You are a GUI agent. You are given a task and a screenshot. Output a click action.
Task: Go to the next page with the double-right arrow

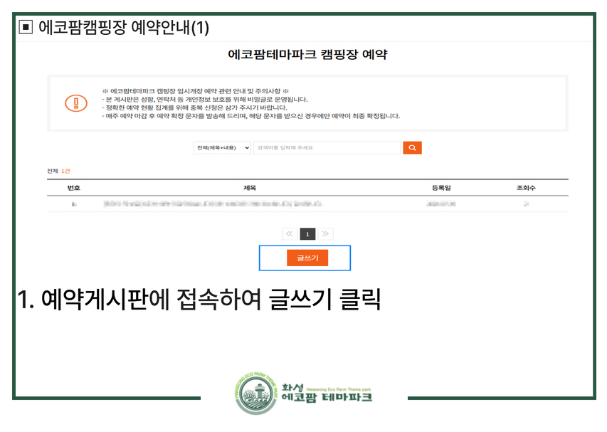pyautogui.click(x=325, y=234)
